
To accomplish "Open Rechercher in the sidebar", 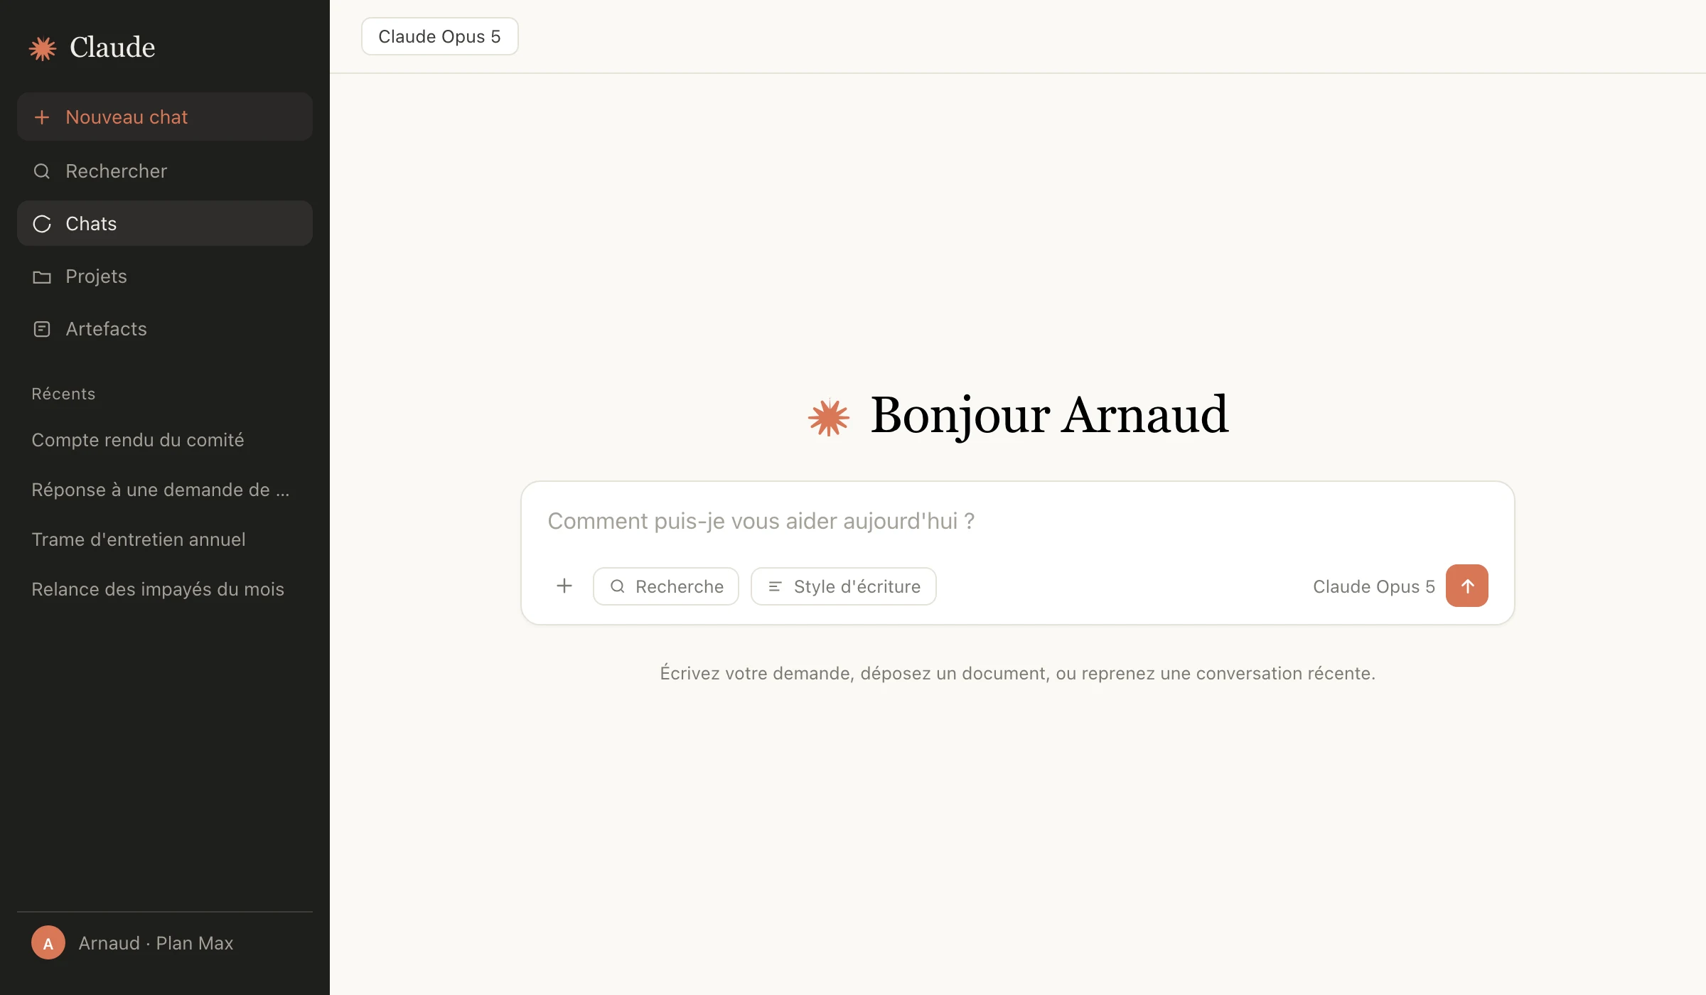I will coord(165,171).
